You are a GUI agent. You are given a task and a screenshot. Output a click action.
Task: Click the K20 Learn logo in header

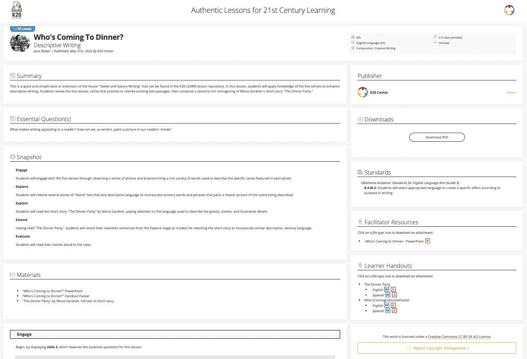(17, 10)
